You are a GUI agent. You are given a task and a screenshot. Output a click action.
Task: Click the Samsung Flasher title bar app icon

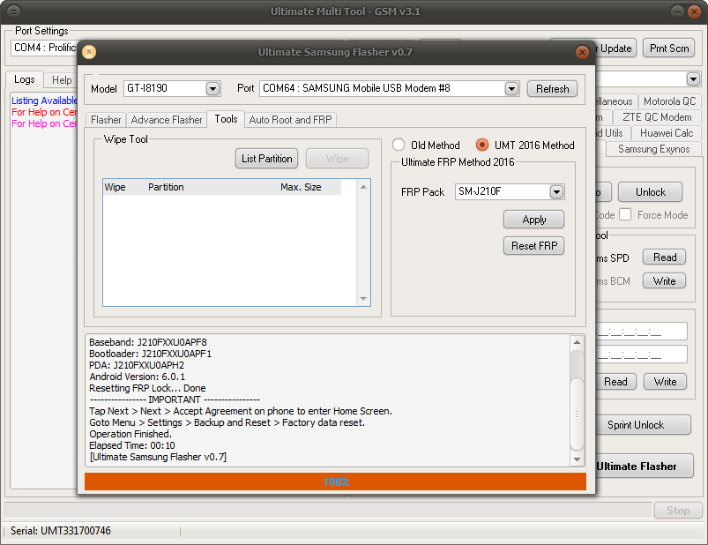coord(88,52)
